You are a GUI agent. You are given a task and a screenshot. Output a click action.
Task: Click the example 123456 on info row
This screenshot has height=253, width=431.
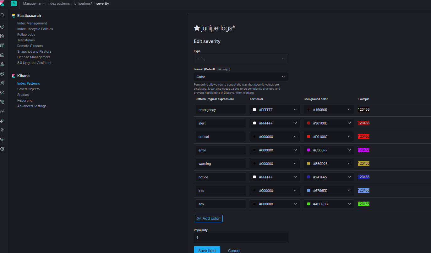(x=363, y=190)
